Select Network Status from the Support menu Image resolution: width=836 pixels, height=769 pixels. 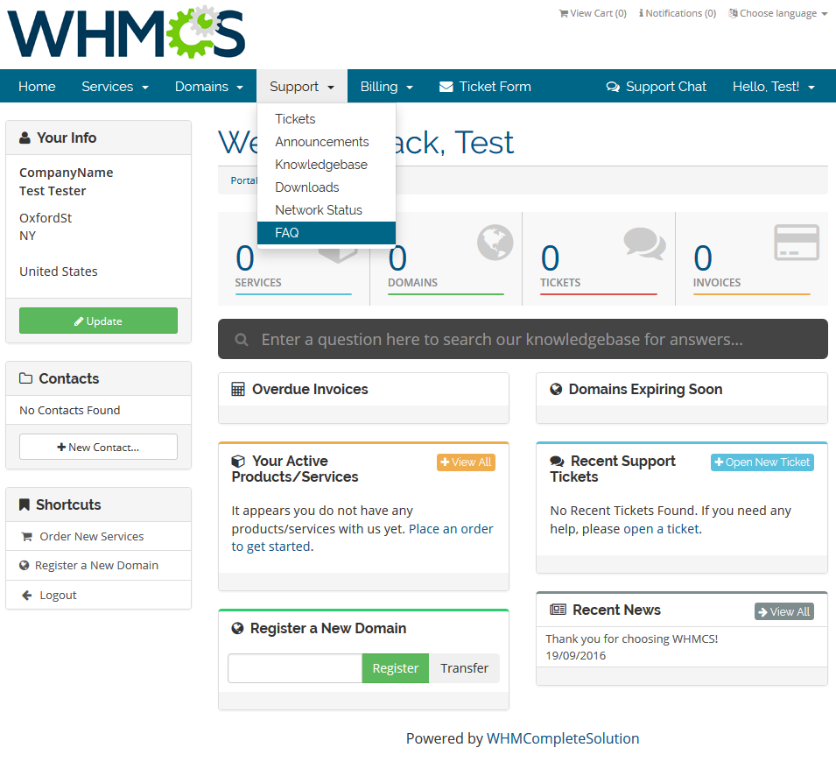point(327,210)
